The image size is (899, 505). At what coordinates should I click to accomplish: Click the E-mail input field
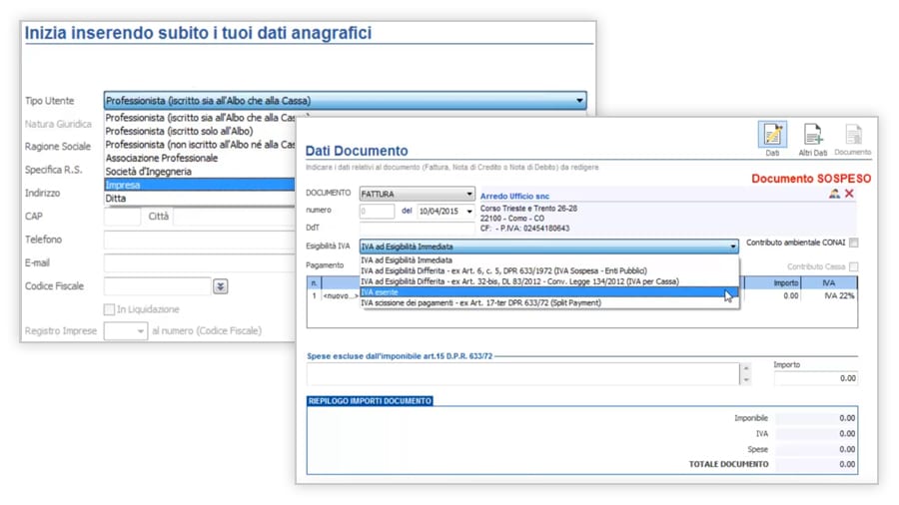pos(200,263)
